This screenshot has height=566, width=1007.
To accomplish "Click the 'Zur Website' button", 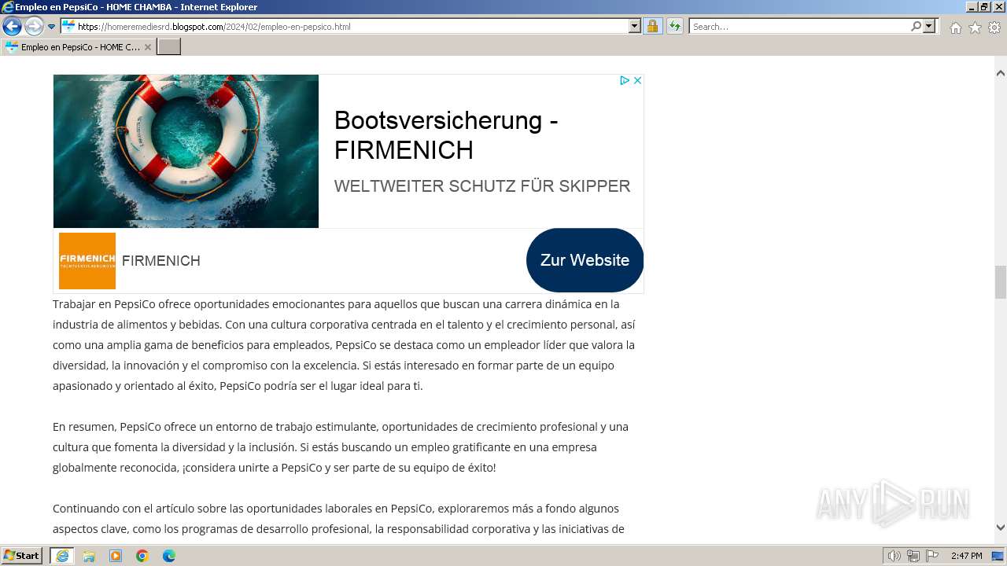I will tap(585, 260).
